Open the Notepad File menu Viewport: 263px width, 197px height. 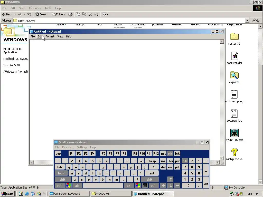point(33,36)
